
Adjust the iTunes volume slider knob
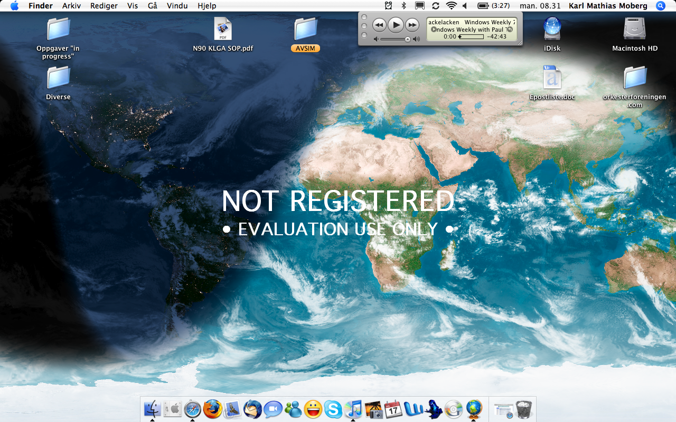[408, 40]
